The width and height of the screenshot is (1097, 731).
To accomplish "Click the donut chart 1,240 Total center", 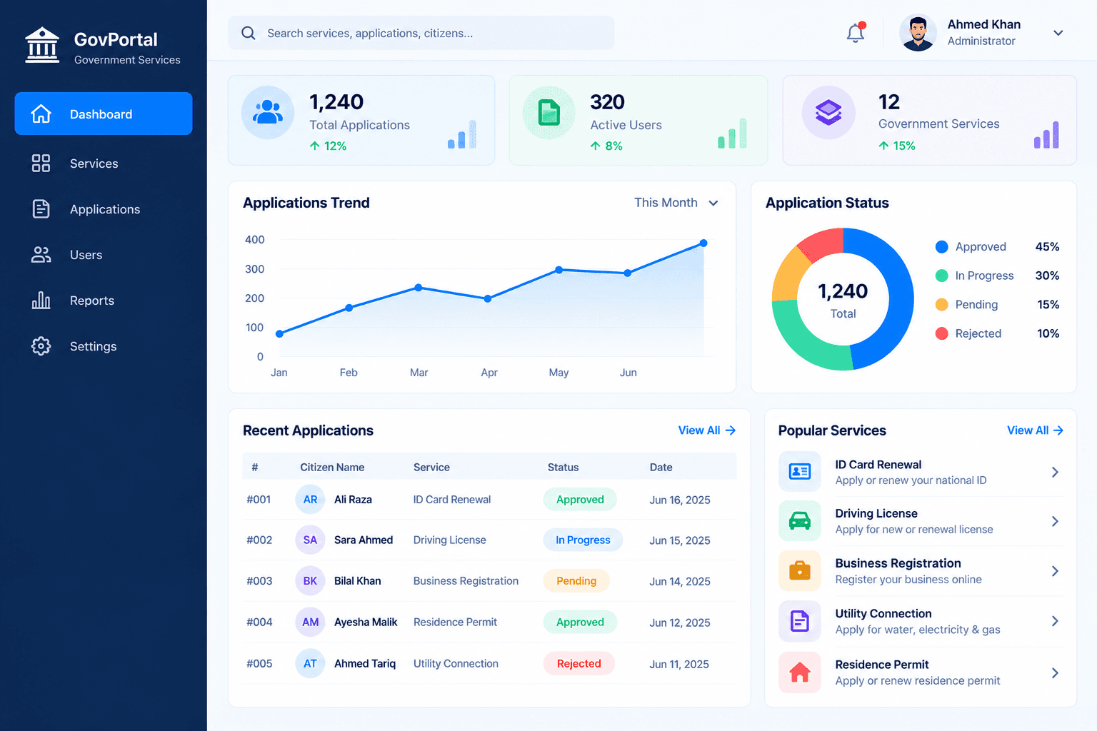I will coord(843,301).
